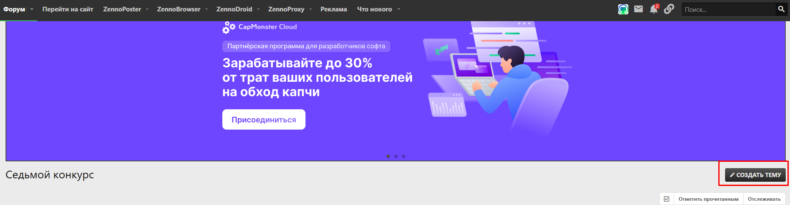The width and height of the screenshot is (790, 205).
Task: Open the Форум menu item
Action: coord(14,9)
